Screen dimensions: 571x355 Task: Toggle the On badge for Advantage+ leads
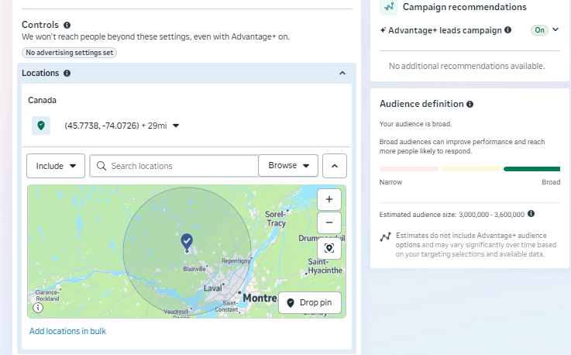pyautogui.click(x=540, y=30)
